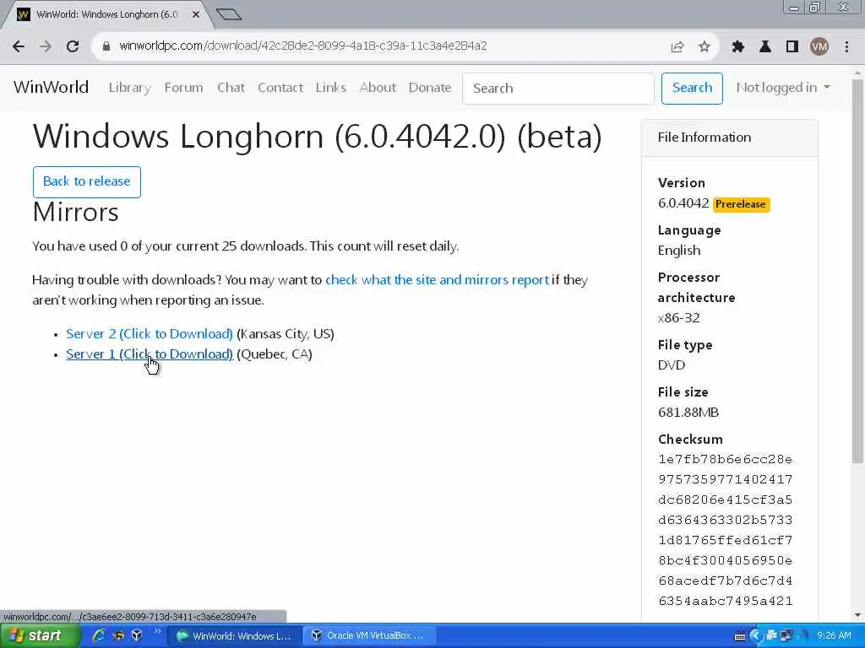This screenshot has width=865, height=648.
Task: Click the File Information panel header
Action: pyautogui.click(x=729, y=138)
